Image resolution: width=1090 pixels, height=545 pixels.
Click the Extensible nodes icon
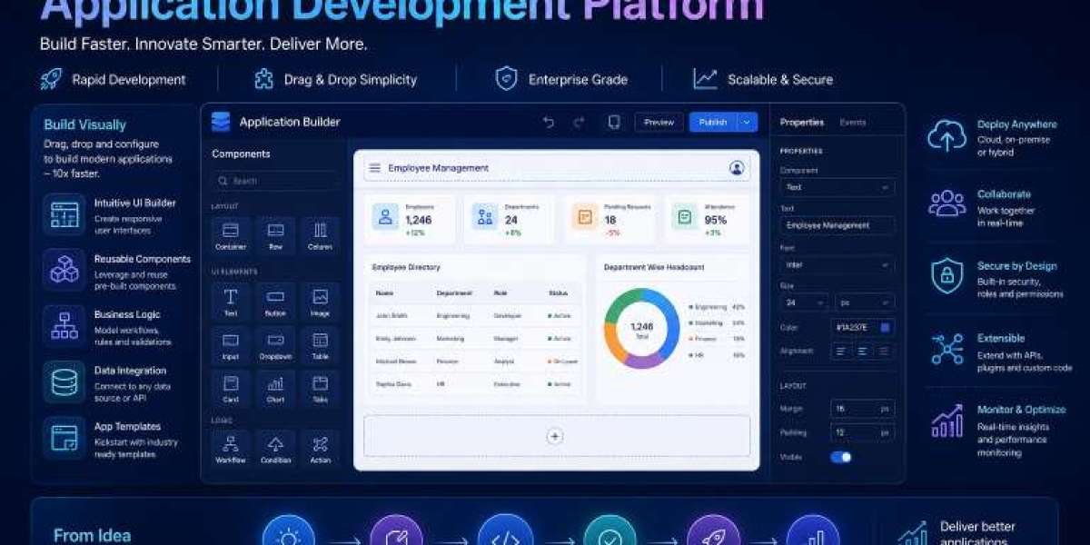point(946,349)
